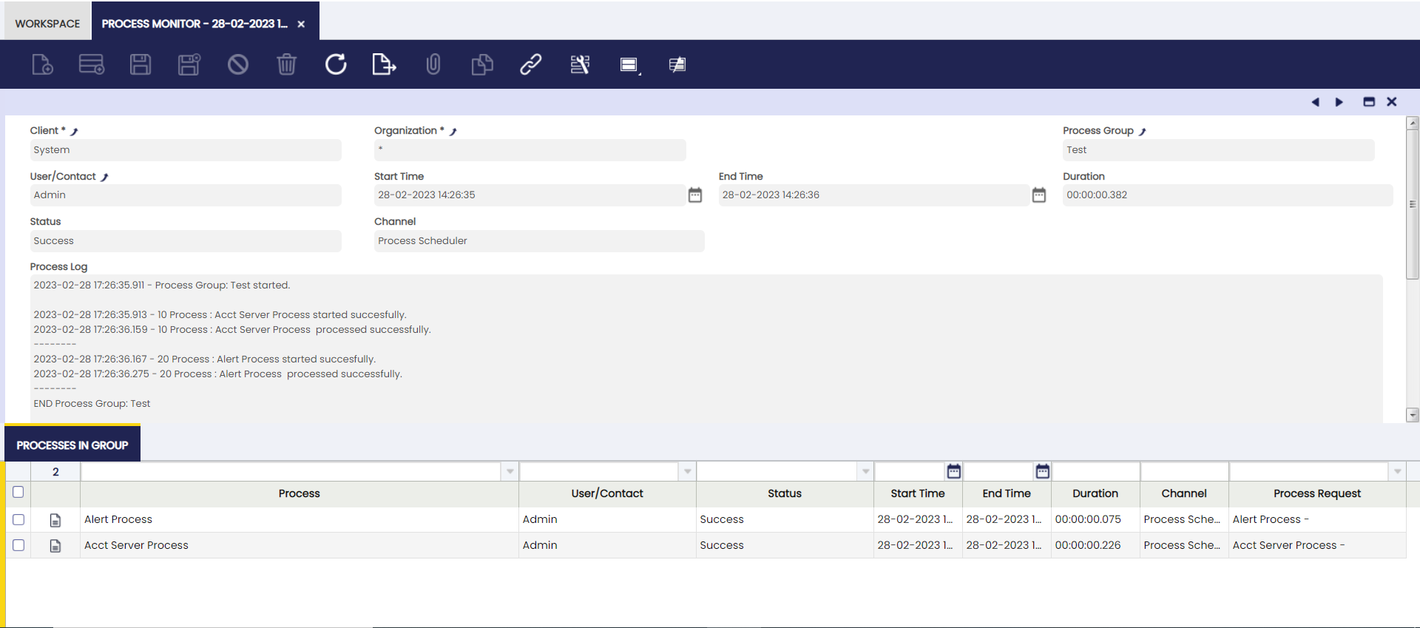
Task: Expand the User/Contact filter dropdown
Action: point(687,471)
